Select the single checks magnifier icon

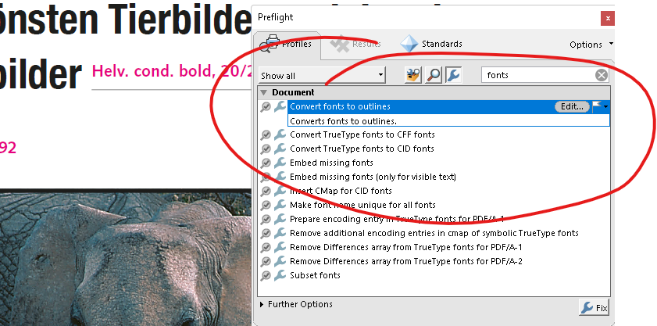coord(434,76)
